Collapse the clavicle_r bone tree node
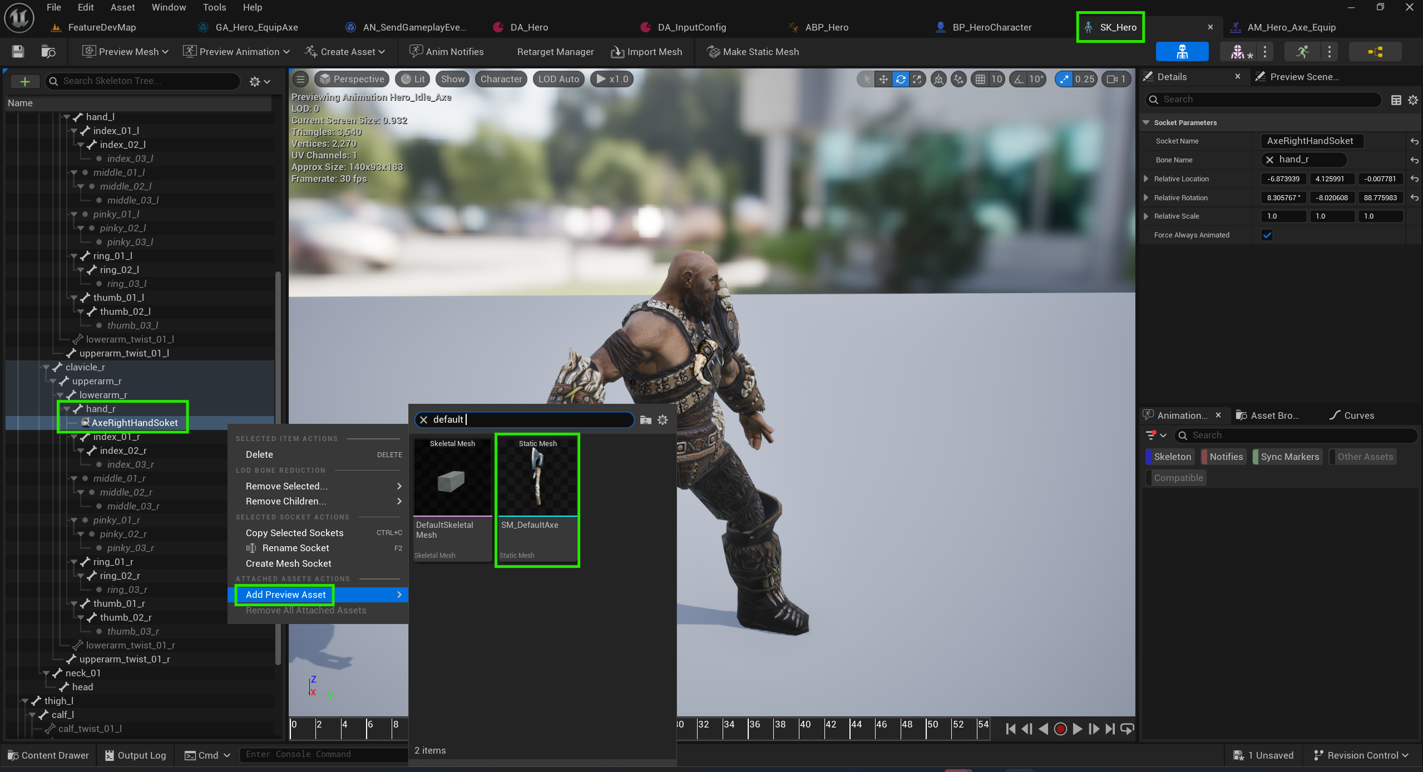Viewport: 1423px width, 772px height. pyautogui.click(x=46, y=368)
